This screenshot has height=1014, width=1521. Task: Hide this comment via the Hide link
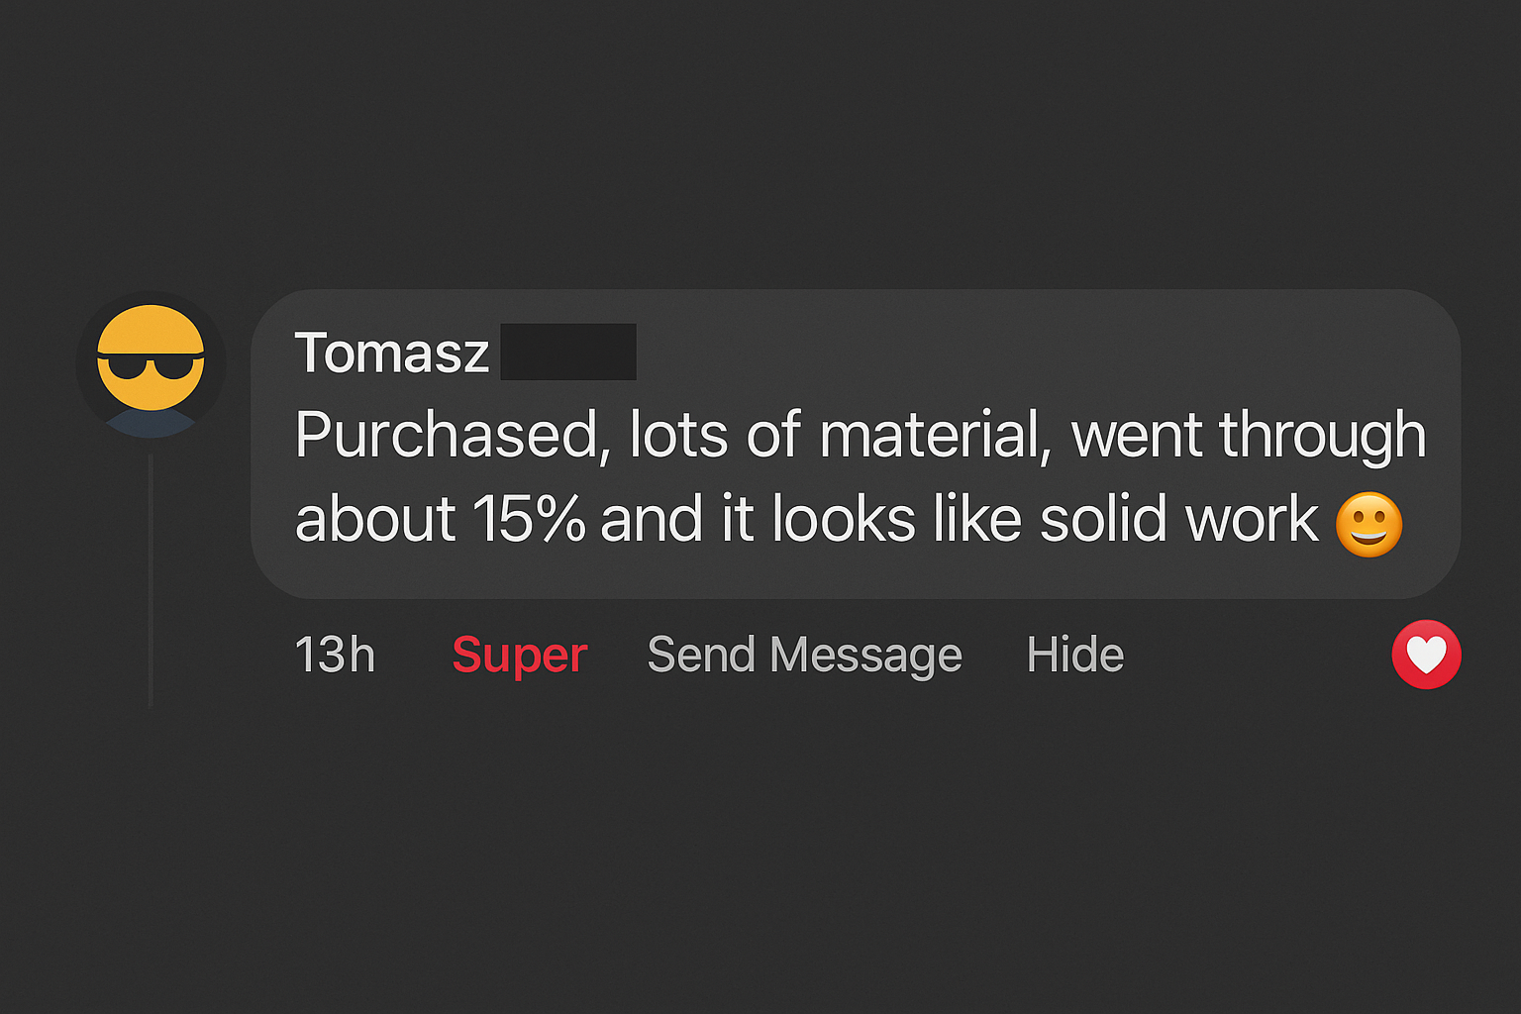pyautogui.click(x=1075, y=655)
